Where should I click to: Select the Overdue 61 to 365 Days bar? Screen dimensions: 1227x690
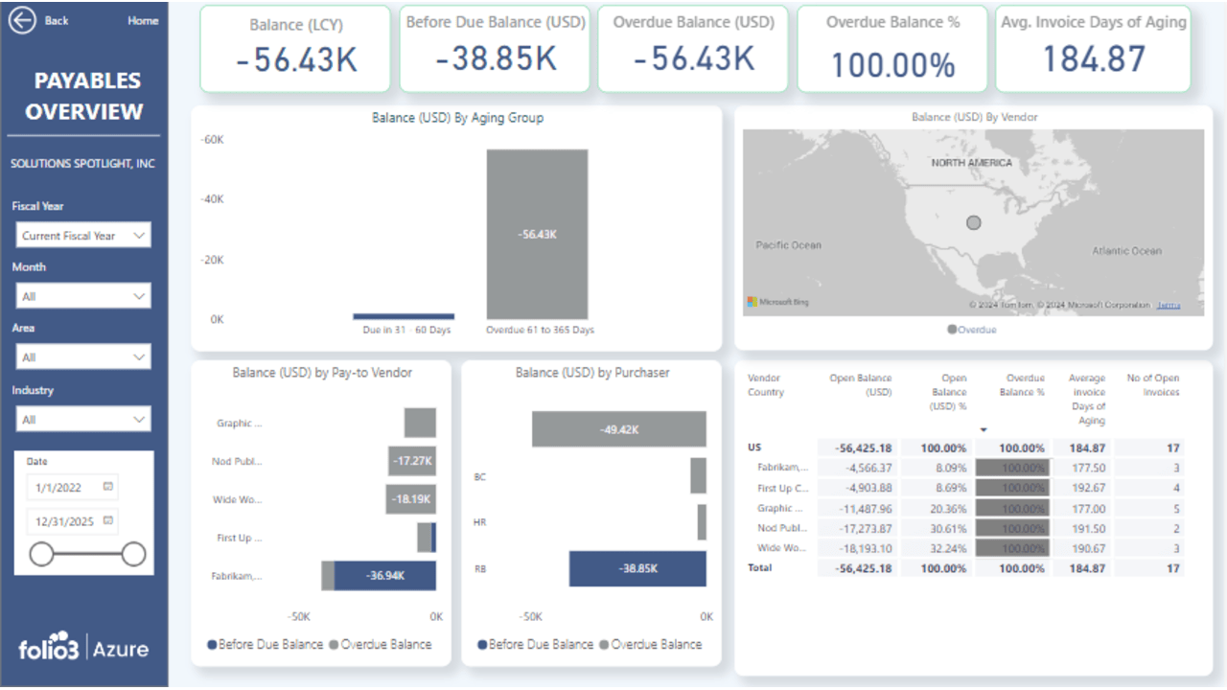click(x=537, y=234)
